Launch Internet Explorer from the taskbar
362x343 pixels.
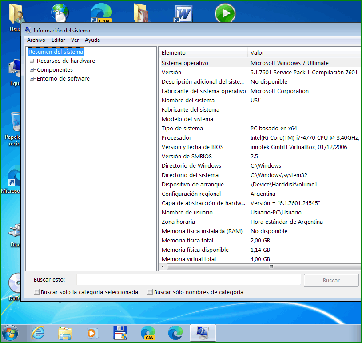click(38, 333)
